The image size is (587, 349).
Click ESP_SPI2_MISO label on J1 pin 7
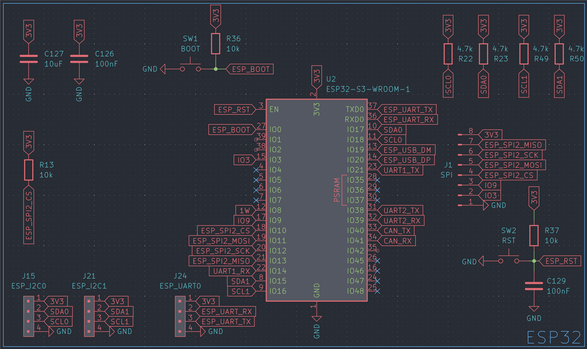coord(512,145)
